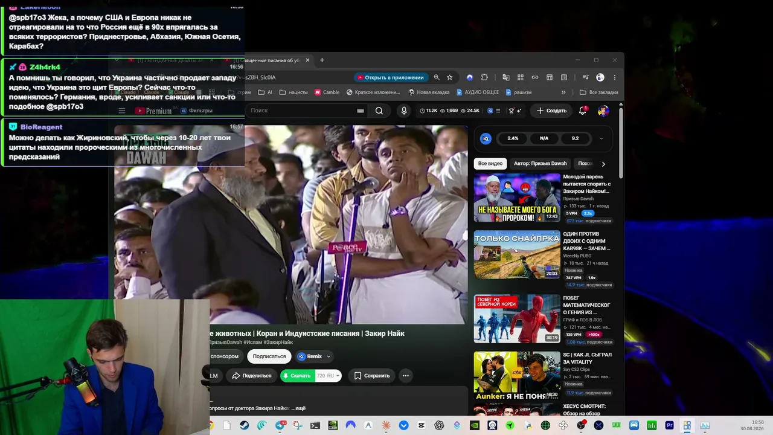Open ChatGPT from the taskbar
This screenshot has width=773, height=435.
pos(439,425)
